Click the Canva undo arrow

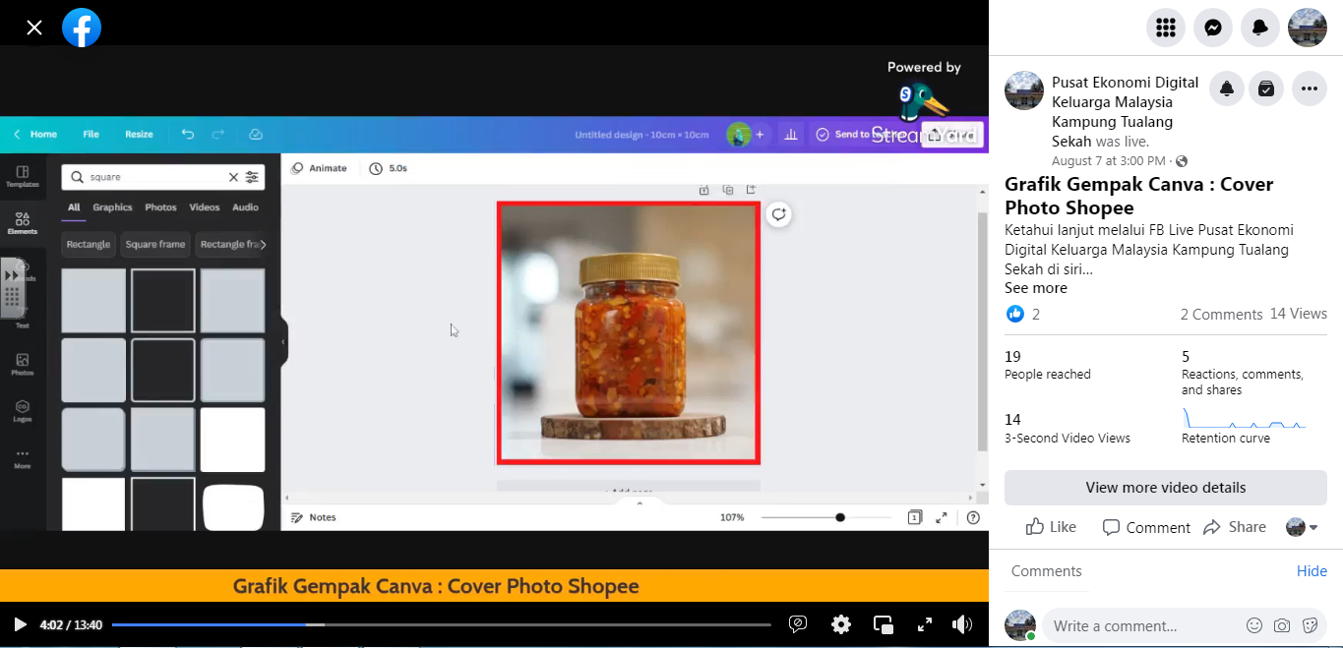(x=188, y=134)
